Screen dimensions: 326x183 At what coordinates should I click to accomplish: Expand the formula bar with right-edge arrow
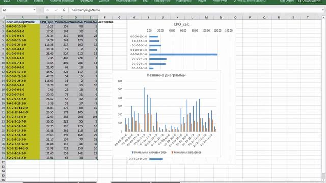coord(322,10)
